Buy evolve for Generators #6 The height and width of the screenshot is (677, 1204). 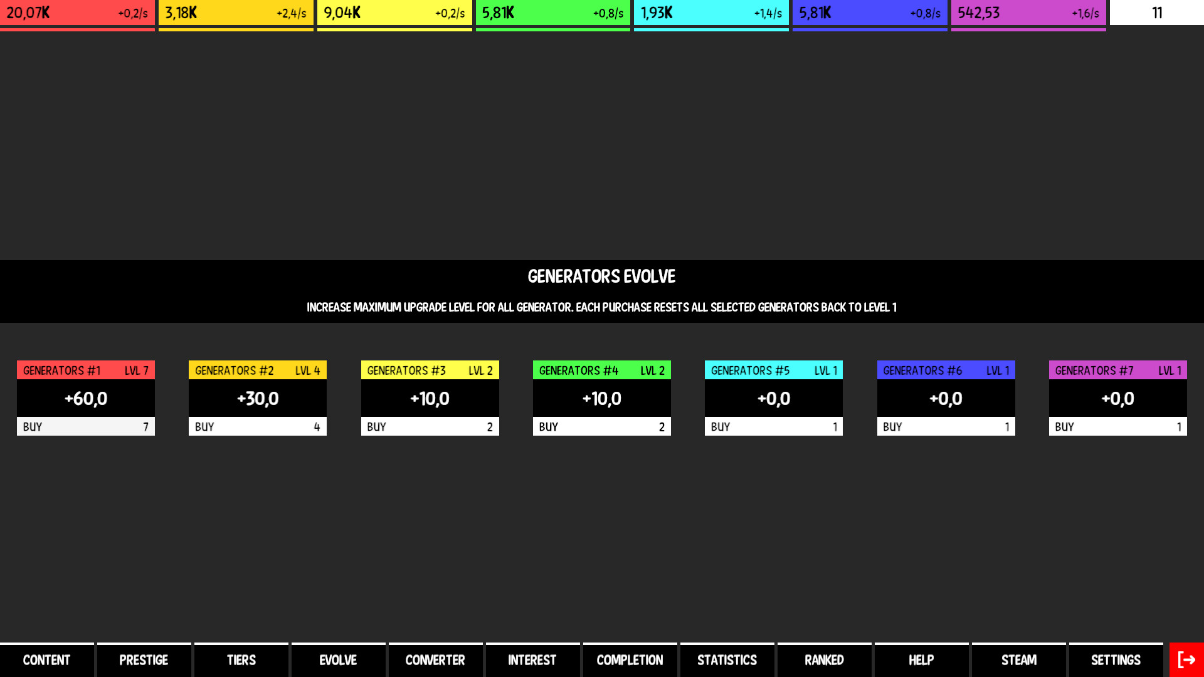946,426
